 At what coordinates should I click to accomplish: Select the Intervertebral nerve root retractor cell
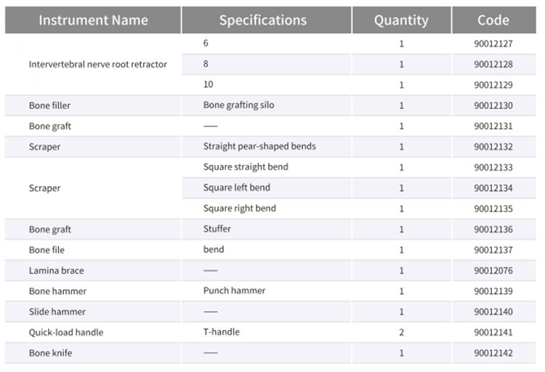pyautogui.click(x=97, y=64)
